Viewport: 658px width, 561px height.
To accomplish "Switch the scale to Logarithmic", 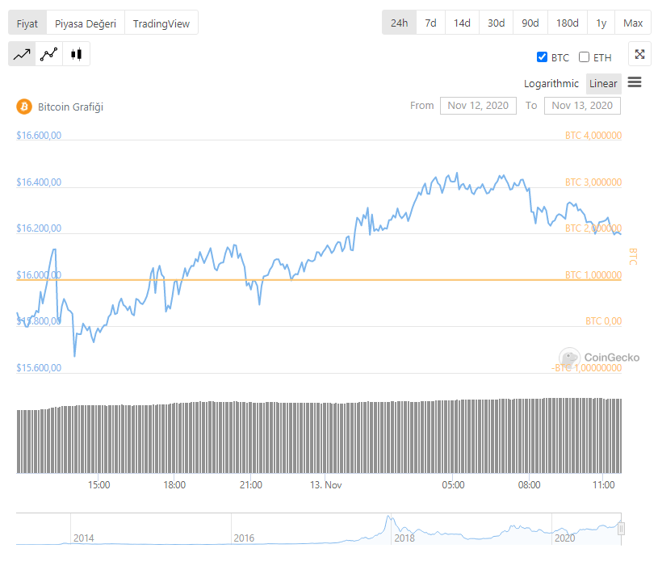I will [551, 83].
